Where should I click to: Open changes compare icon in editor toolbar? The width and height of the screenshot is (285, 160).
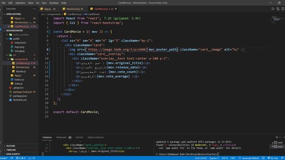tap(278, 9)
